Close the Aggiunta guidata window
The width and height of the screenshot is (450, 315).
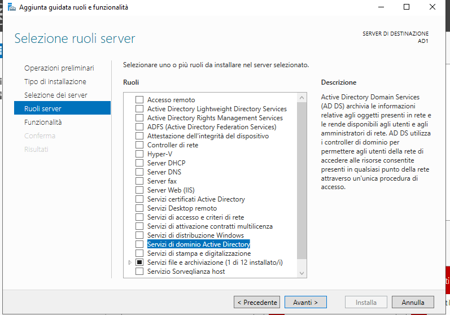[x=432, y=7]
